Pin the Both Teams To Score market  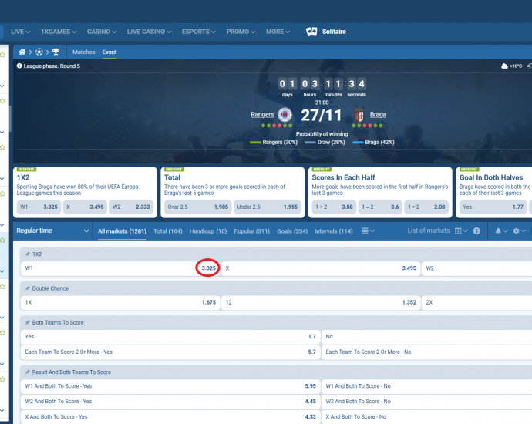(x=28, y=322)
